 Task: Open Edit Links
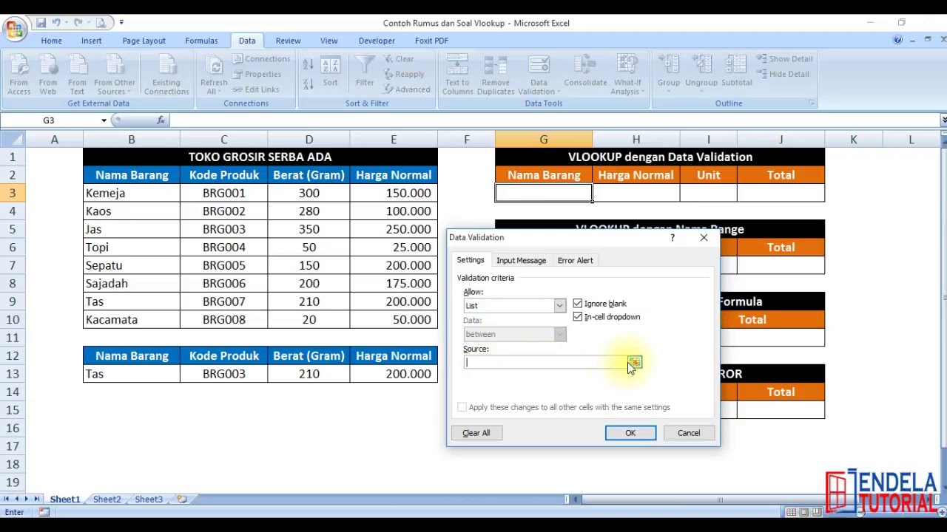256,89
